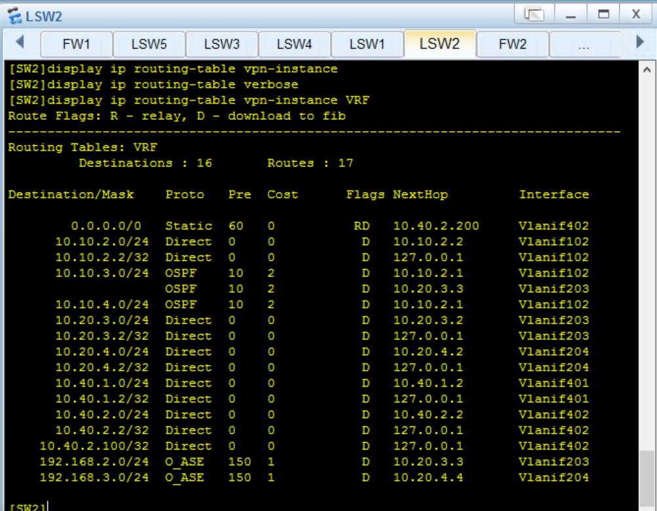Click the RD flags value
The height and width of the screenshot is (511, 657).
click(362, 226)
